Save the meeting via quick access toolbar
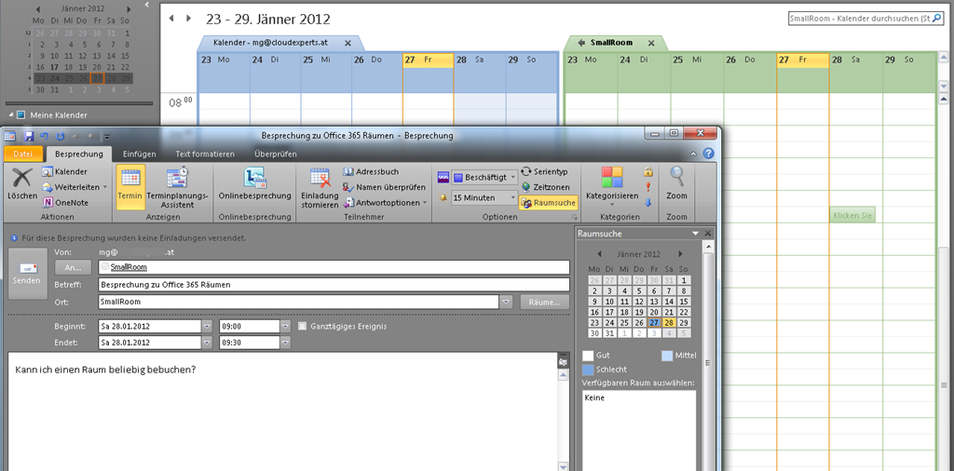 (29, 136)
